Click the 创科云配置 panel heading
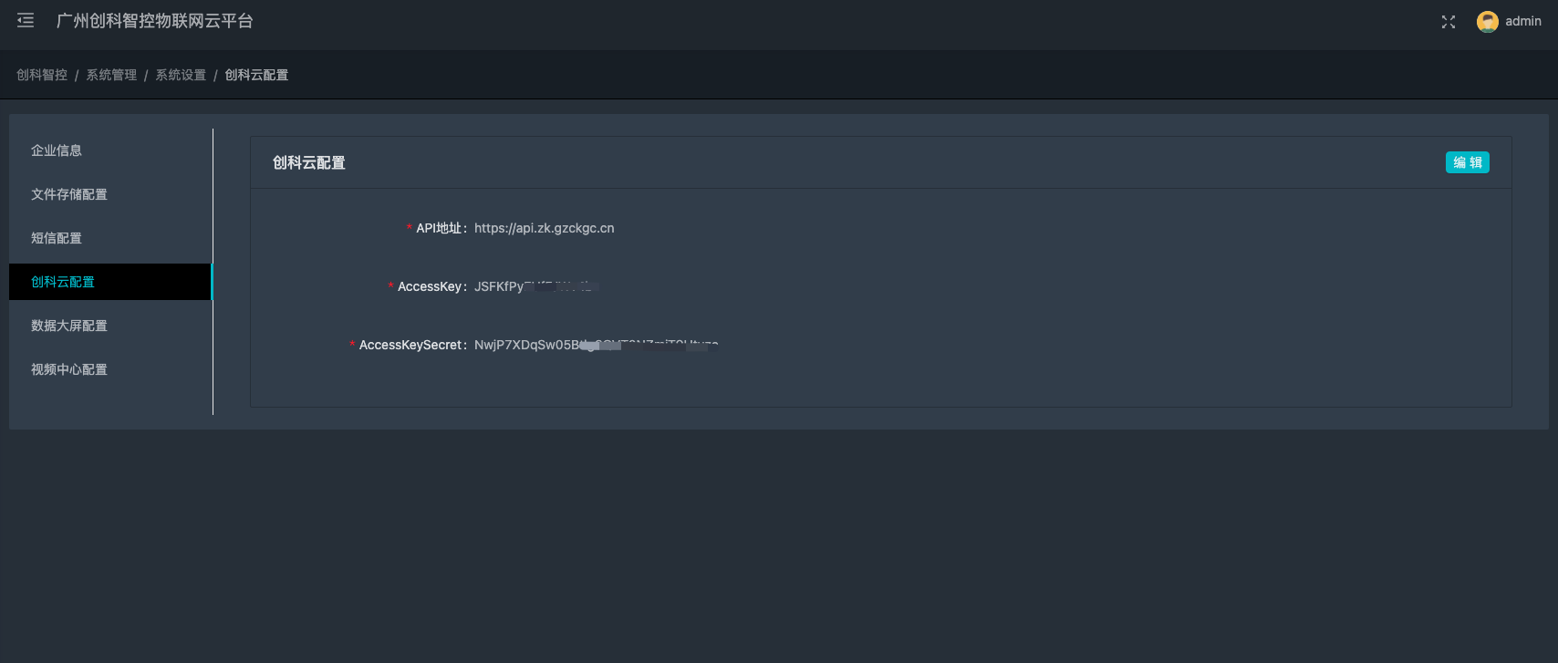The height and width of the screenshot is (663, 1558). pos(308,163)
